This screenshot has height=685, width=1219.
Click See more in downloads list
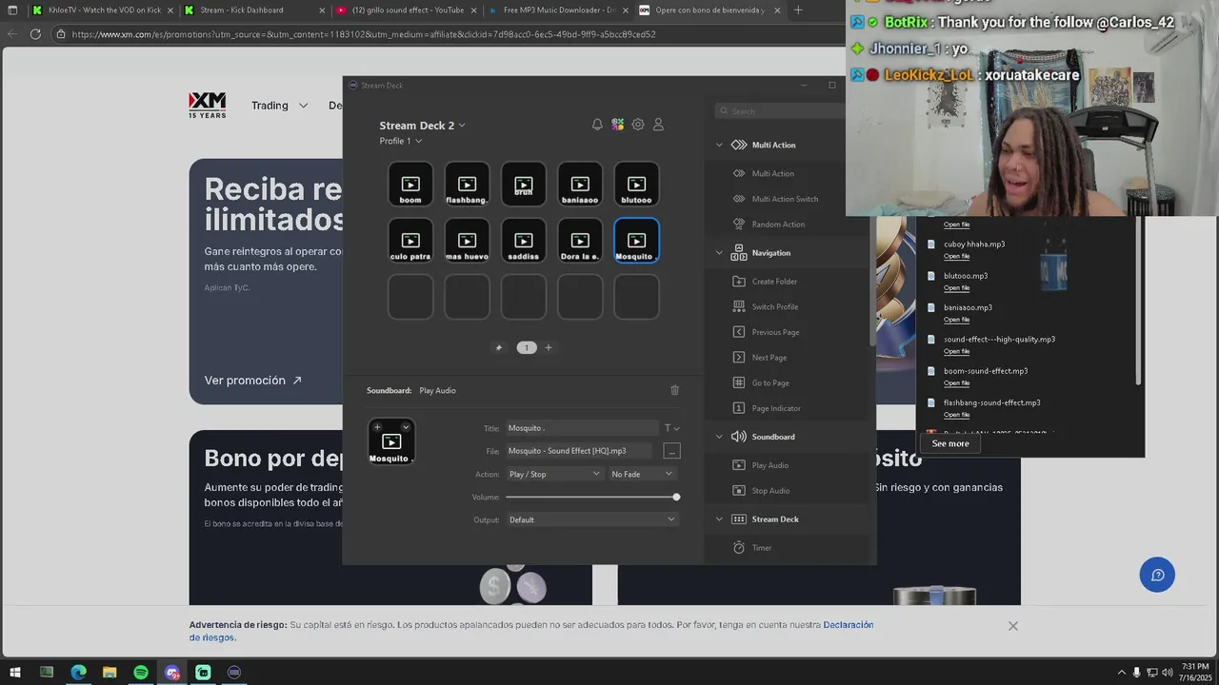click(950, 443)
